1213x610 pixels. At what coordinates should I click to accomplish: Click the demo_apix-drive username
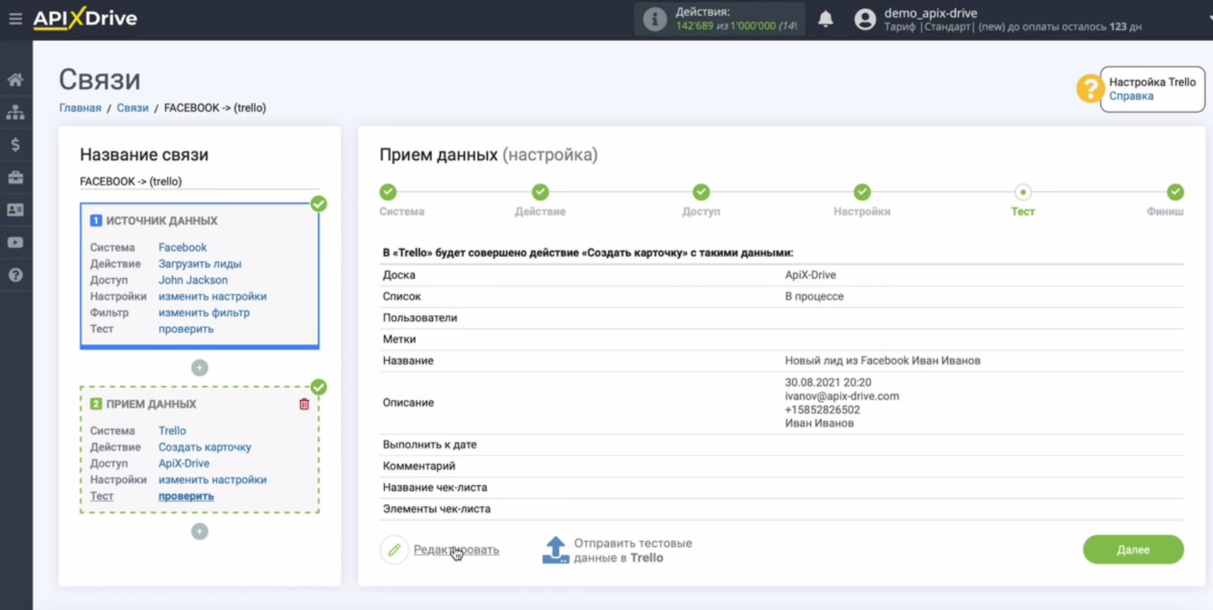[930, 13]
